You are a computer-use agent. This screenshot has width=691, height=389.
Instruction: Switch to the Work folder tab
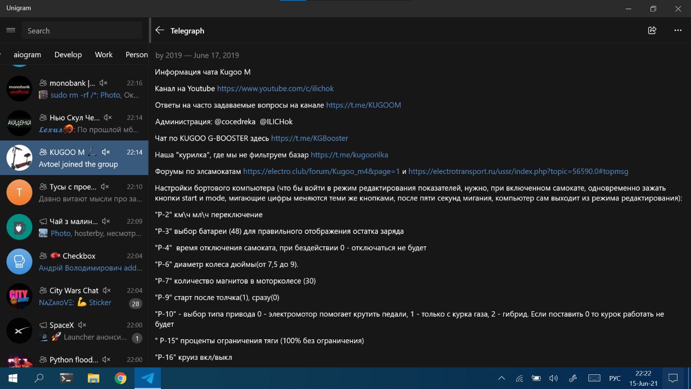point(104,55)
